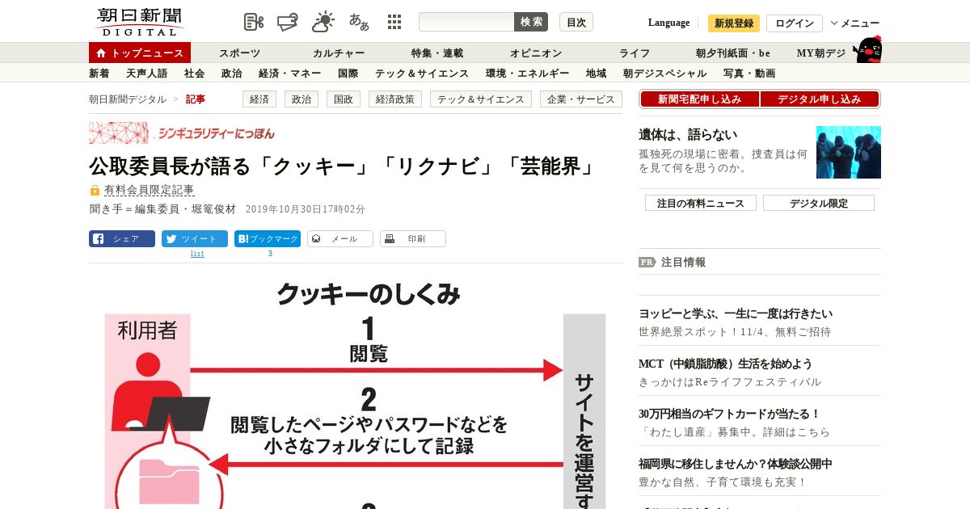Image resolution: width=970 pixels, height=509 pixels.
Task: Email this article via メール button
Action: click(x=340, y=239)
